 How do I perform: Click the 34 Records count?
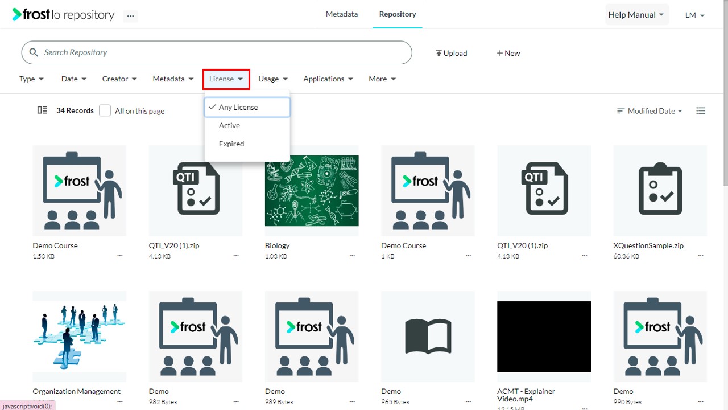75,110
